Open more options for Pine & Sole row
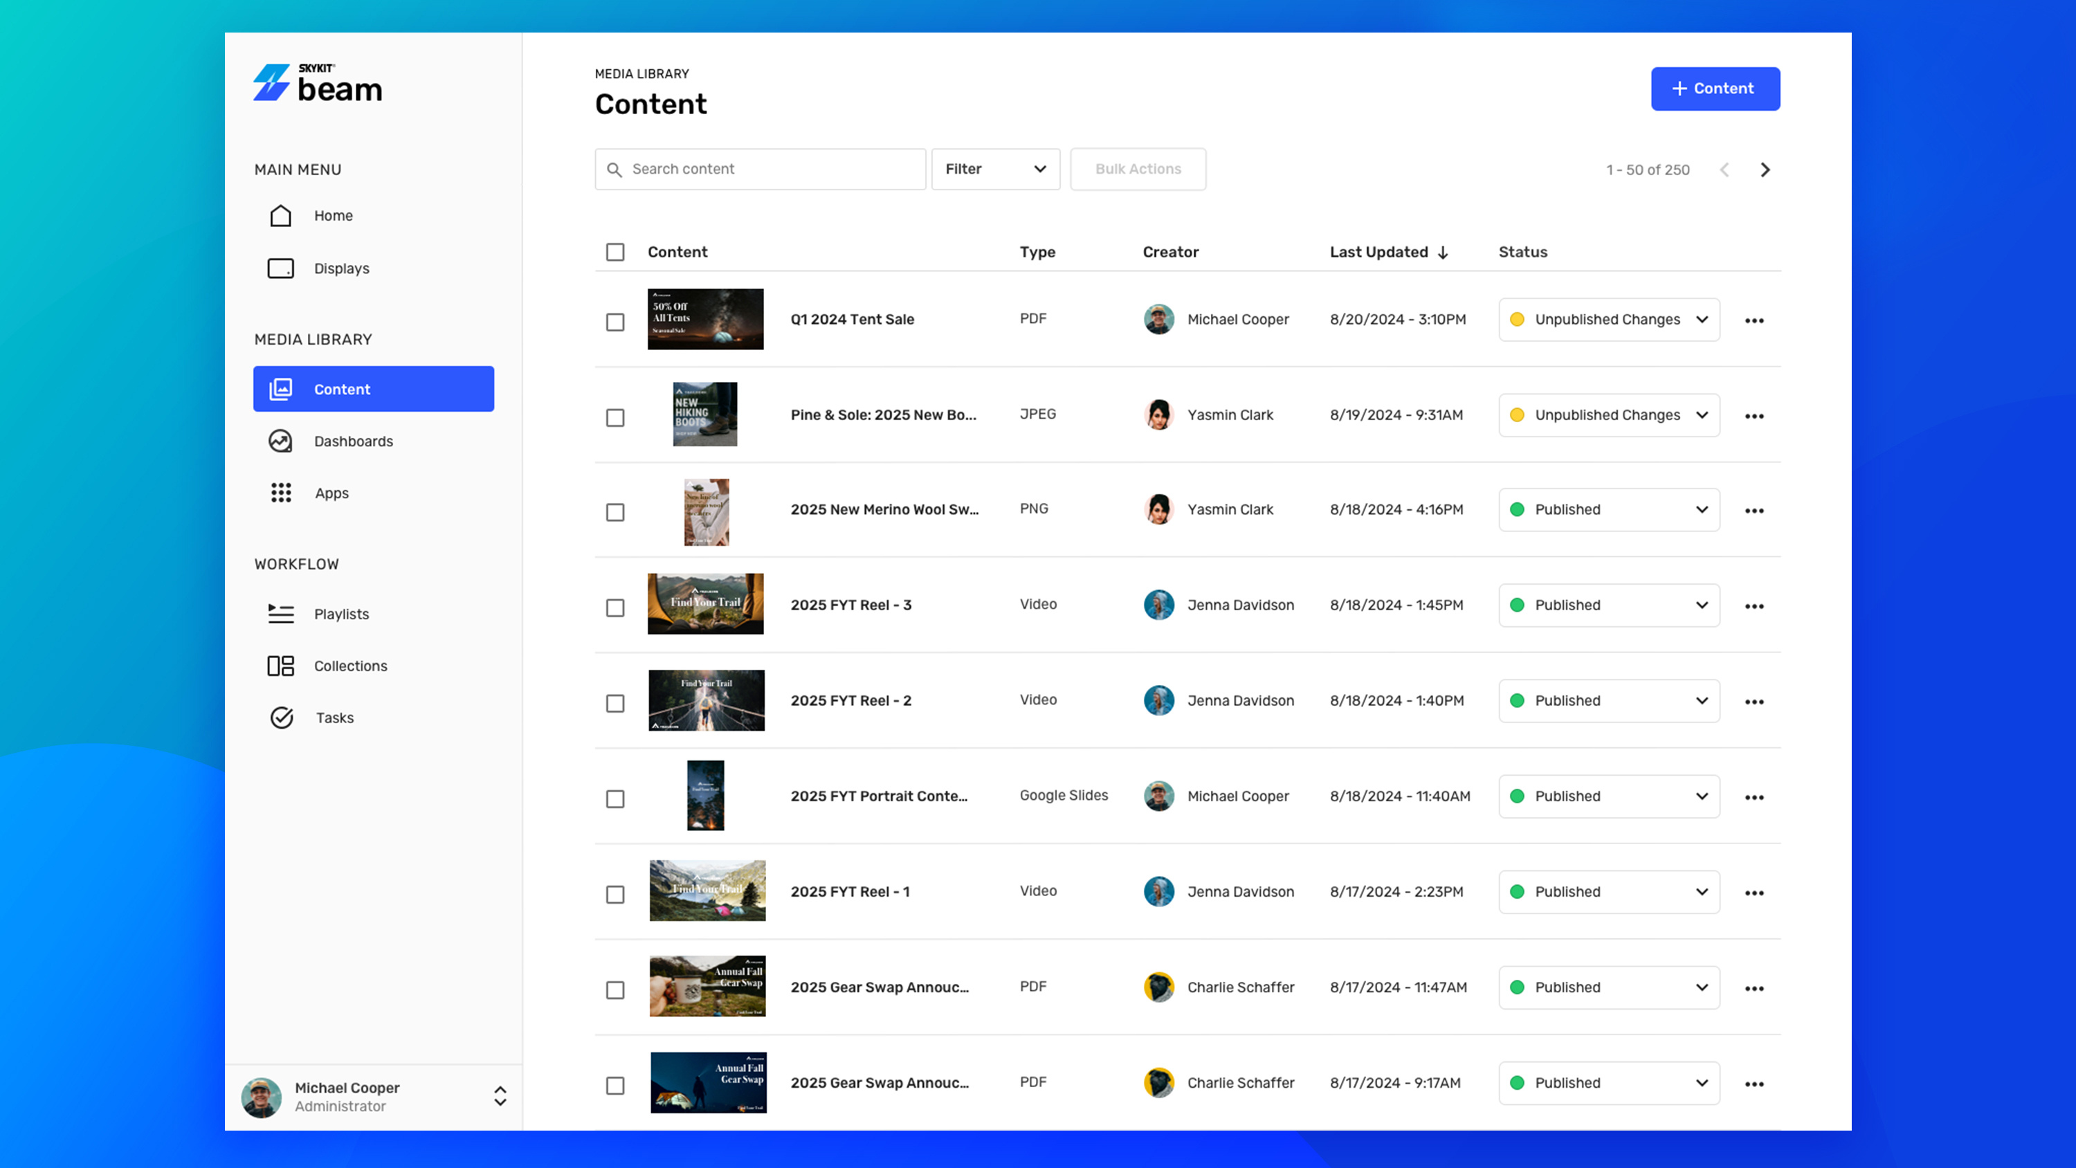 (1754, 416)
